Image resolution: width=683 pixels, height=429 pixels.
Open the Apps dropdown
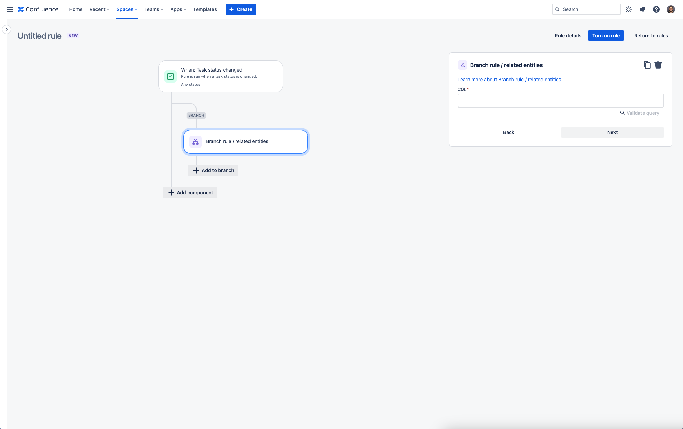pyautogui.click(x=179, y=9)
